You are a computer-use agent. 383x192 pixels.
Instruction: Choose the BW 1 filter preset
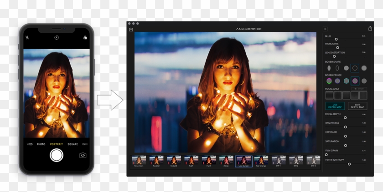(x=279, y=161)
